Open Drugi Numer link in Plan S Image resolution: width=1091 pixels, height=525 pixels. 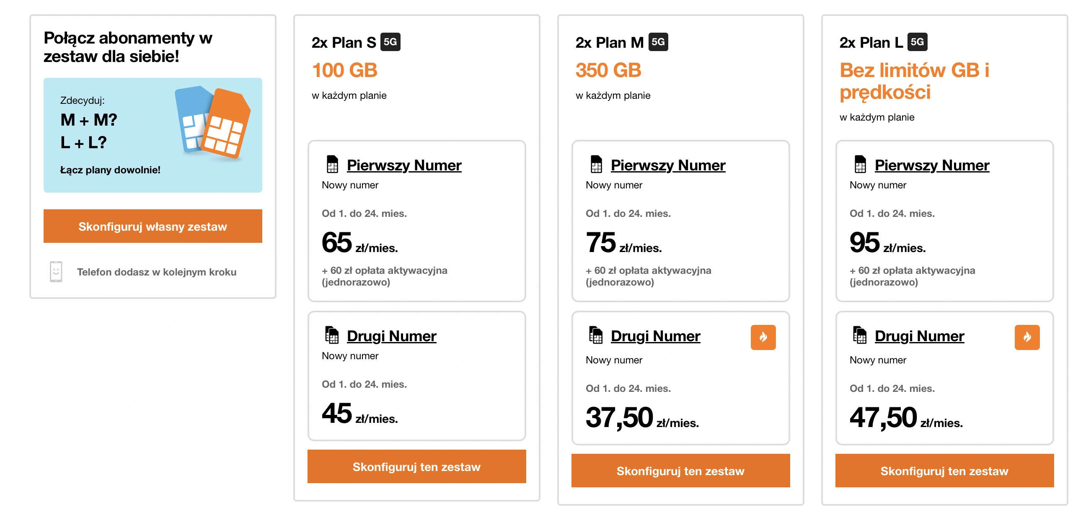pyautogui.click(x=391, y=336)
